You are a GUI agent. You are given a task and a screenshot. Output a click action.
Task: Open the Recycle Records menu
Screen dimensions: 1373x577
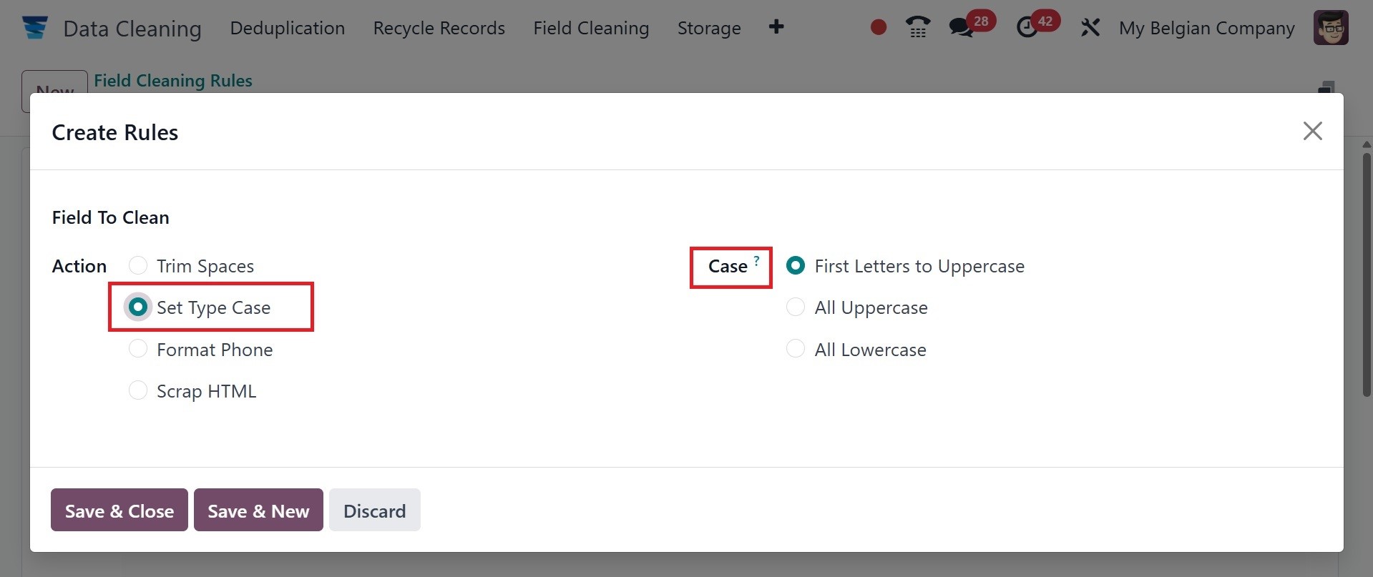[x=439, y=28]
